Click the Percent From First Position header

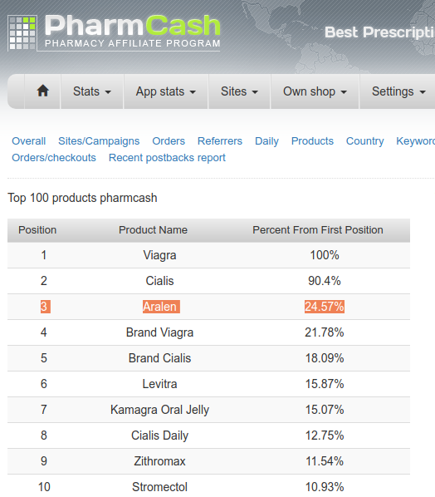click(318, 229)
